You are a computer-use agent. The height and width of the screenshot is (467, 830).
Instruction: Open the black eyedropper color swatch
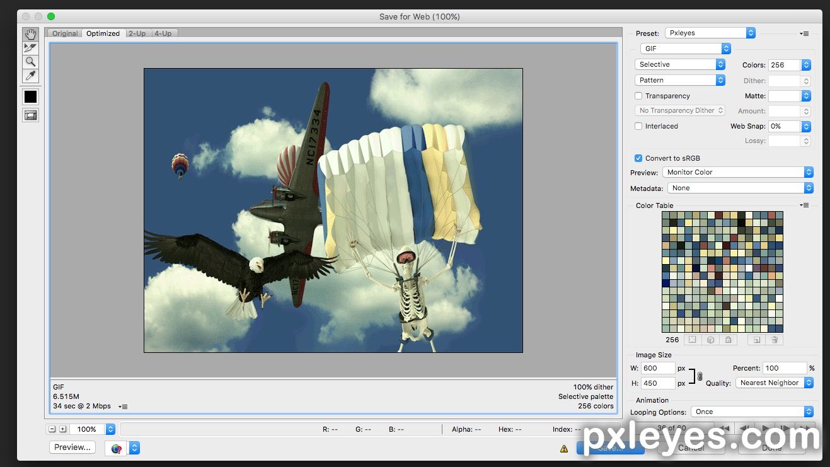[30, 96]
